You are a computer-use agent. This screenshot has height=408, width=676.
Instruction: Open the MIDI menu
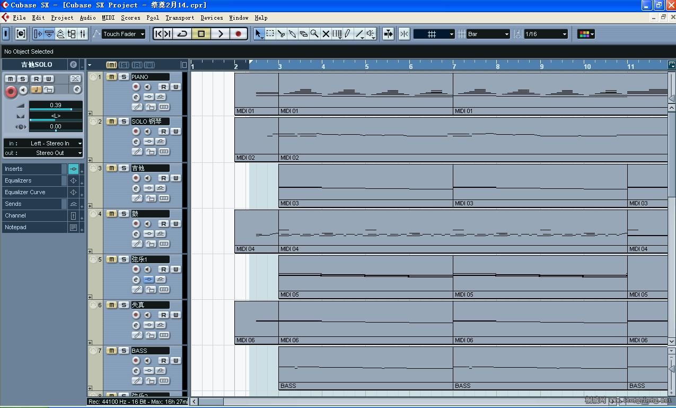tap(108, 18)
